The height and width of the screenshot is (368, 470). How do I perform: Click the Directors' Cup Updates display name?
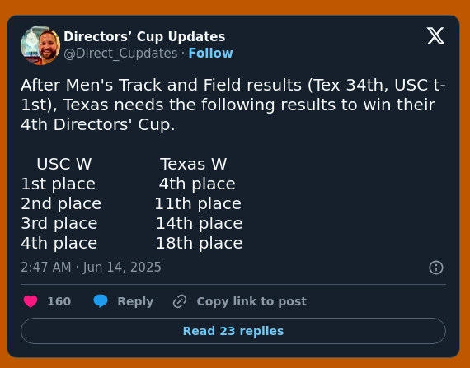click(x=144, y=36)
